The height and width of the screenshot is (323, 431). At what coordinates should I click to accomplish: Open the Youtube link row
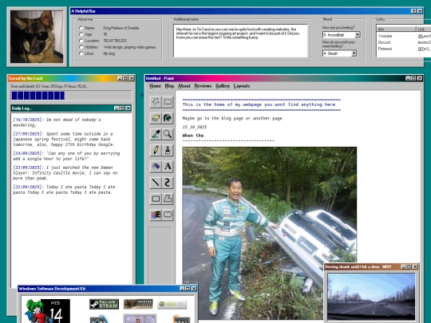coord(403,36)
